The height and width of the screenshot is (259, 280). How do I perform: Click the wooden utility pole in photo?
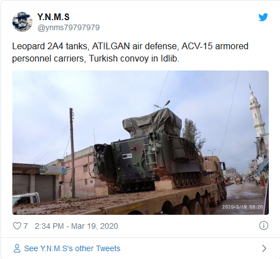tap(72, 153)
